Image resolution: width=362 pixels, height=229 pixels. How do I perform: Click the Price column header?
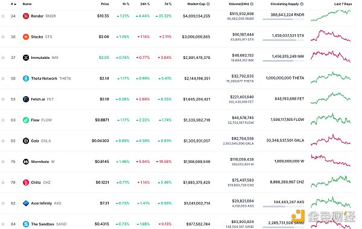105,4
